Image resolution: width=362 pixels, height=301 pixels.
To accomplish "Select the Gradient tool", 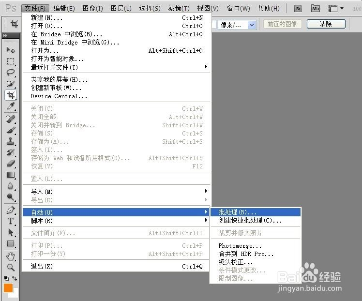I will pos(11,175).
